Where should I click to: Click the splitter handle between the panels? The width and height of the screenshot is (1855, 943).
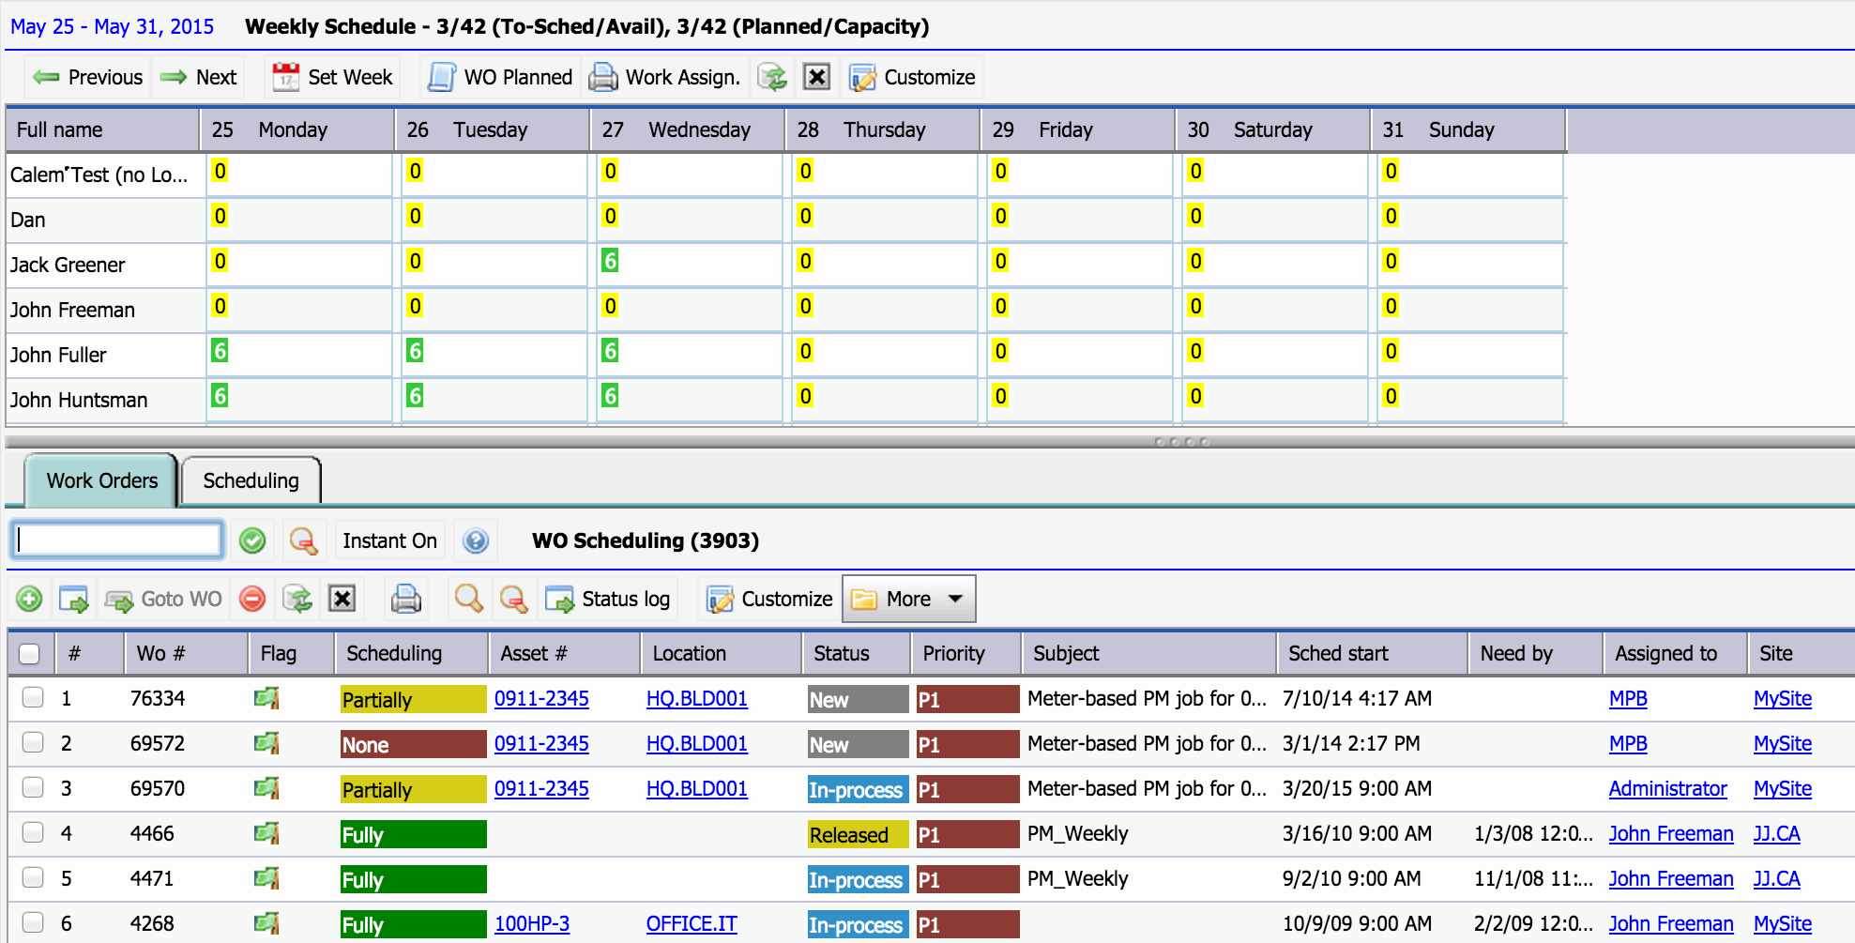click(1182, 441)
